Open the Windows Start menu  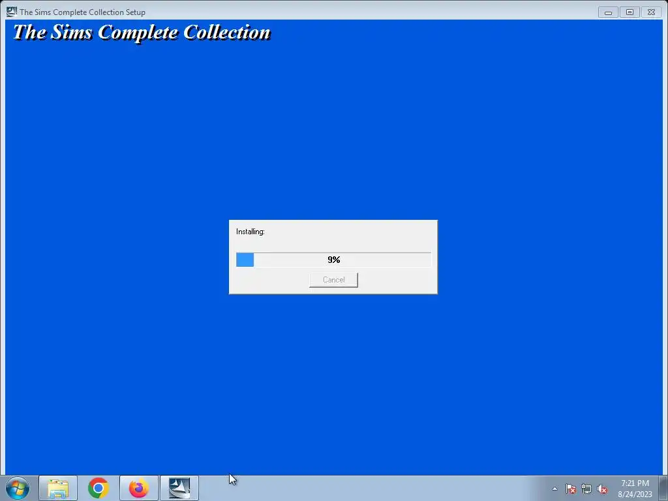[x=18, y=488]
